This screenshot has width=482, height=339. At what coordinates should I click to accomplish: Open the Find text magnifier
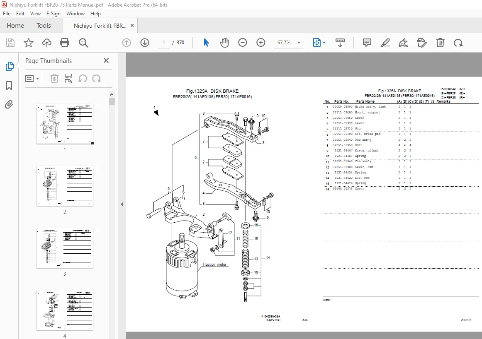click(x=83, y=43)
